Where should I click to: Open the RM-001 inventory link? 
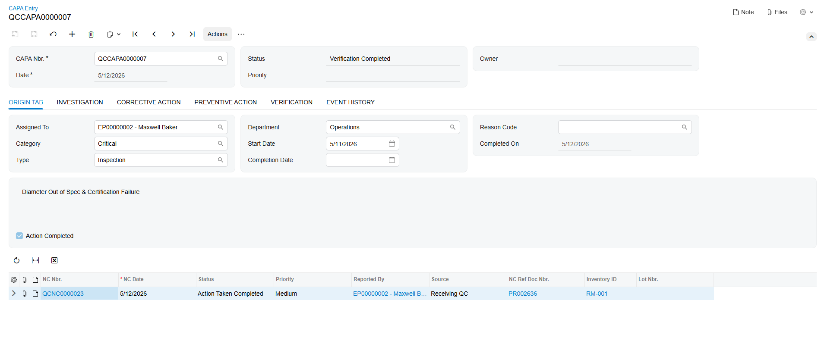coord(597,294)
